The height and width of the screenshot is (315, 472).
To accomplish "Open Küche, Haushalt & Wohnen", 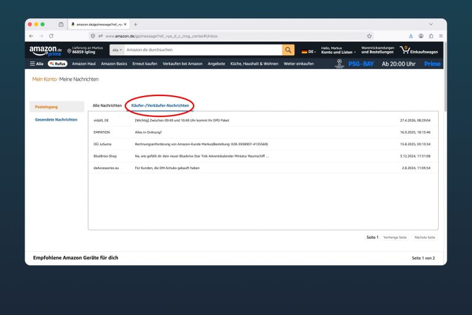I will point(254,63).
